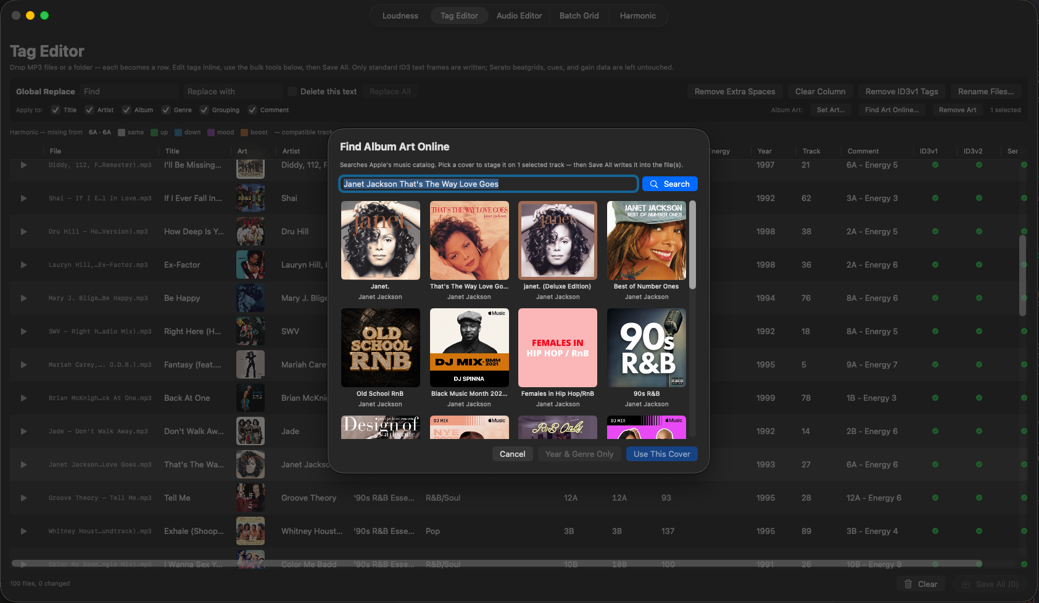The height and width of the screenshot is (603, 1039).
Task: Click the dialog's results vertical scrollbar
Action: pos(692,245)
